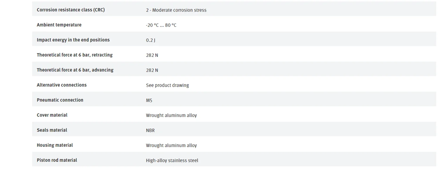The width and height of the screenshot is (438, 169).
Task: Click the Theoretical force, retracting label
Action: pyautogui.click(x=74, y=55)
